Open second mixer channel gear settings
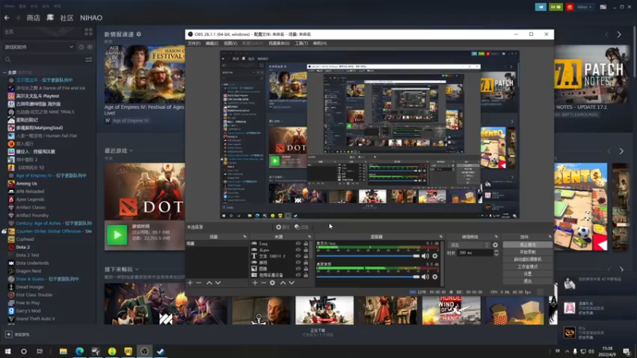 [x=435, y=277]
